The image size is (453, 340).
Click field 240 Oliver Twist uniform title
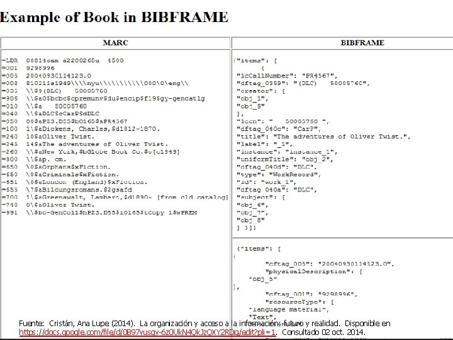[x=48, y=137]
